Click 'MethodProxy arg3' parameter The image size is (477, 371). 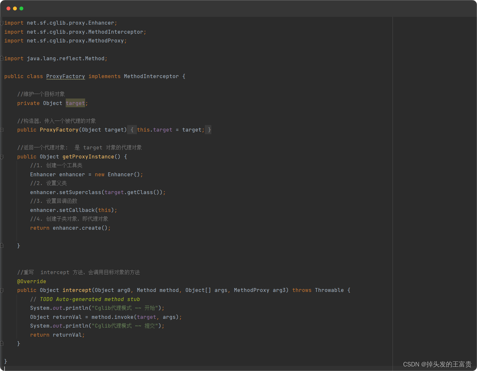(260, 290)
